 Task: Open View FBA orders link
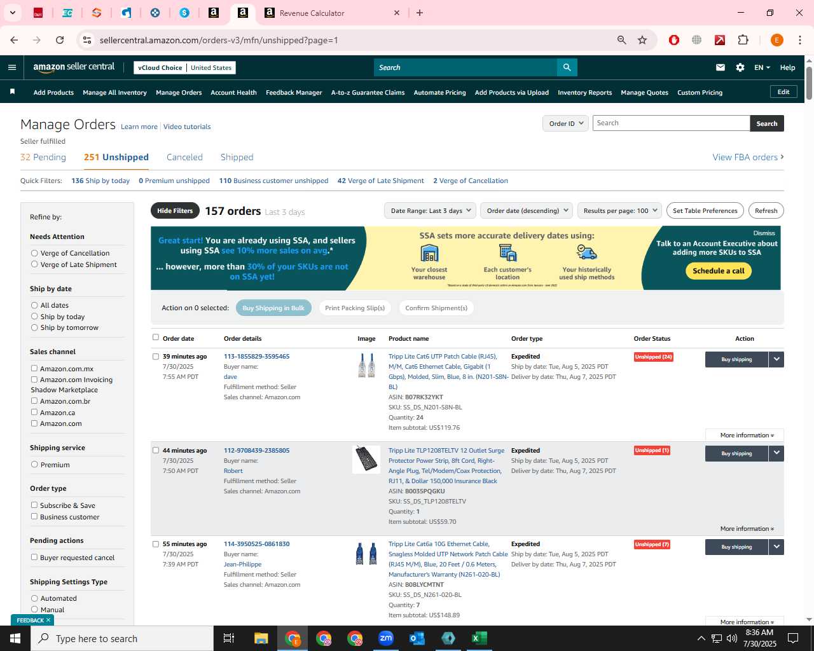coord(748,157)
